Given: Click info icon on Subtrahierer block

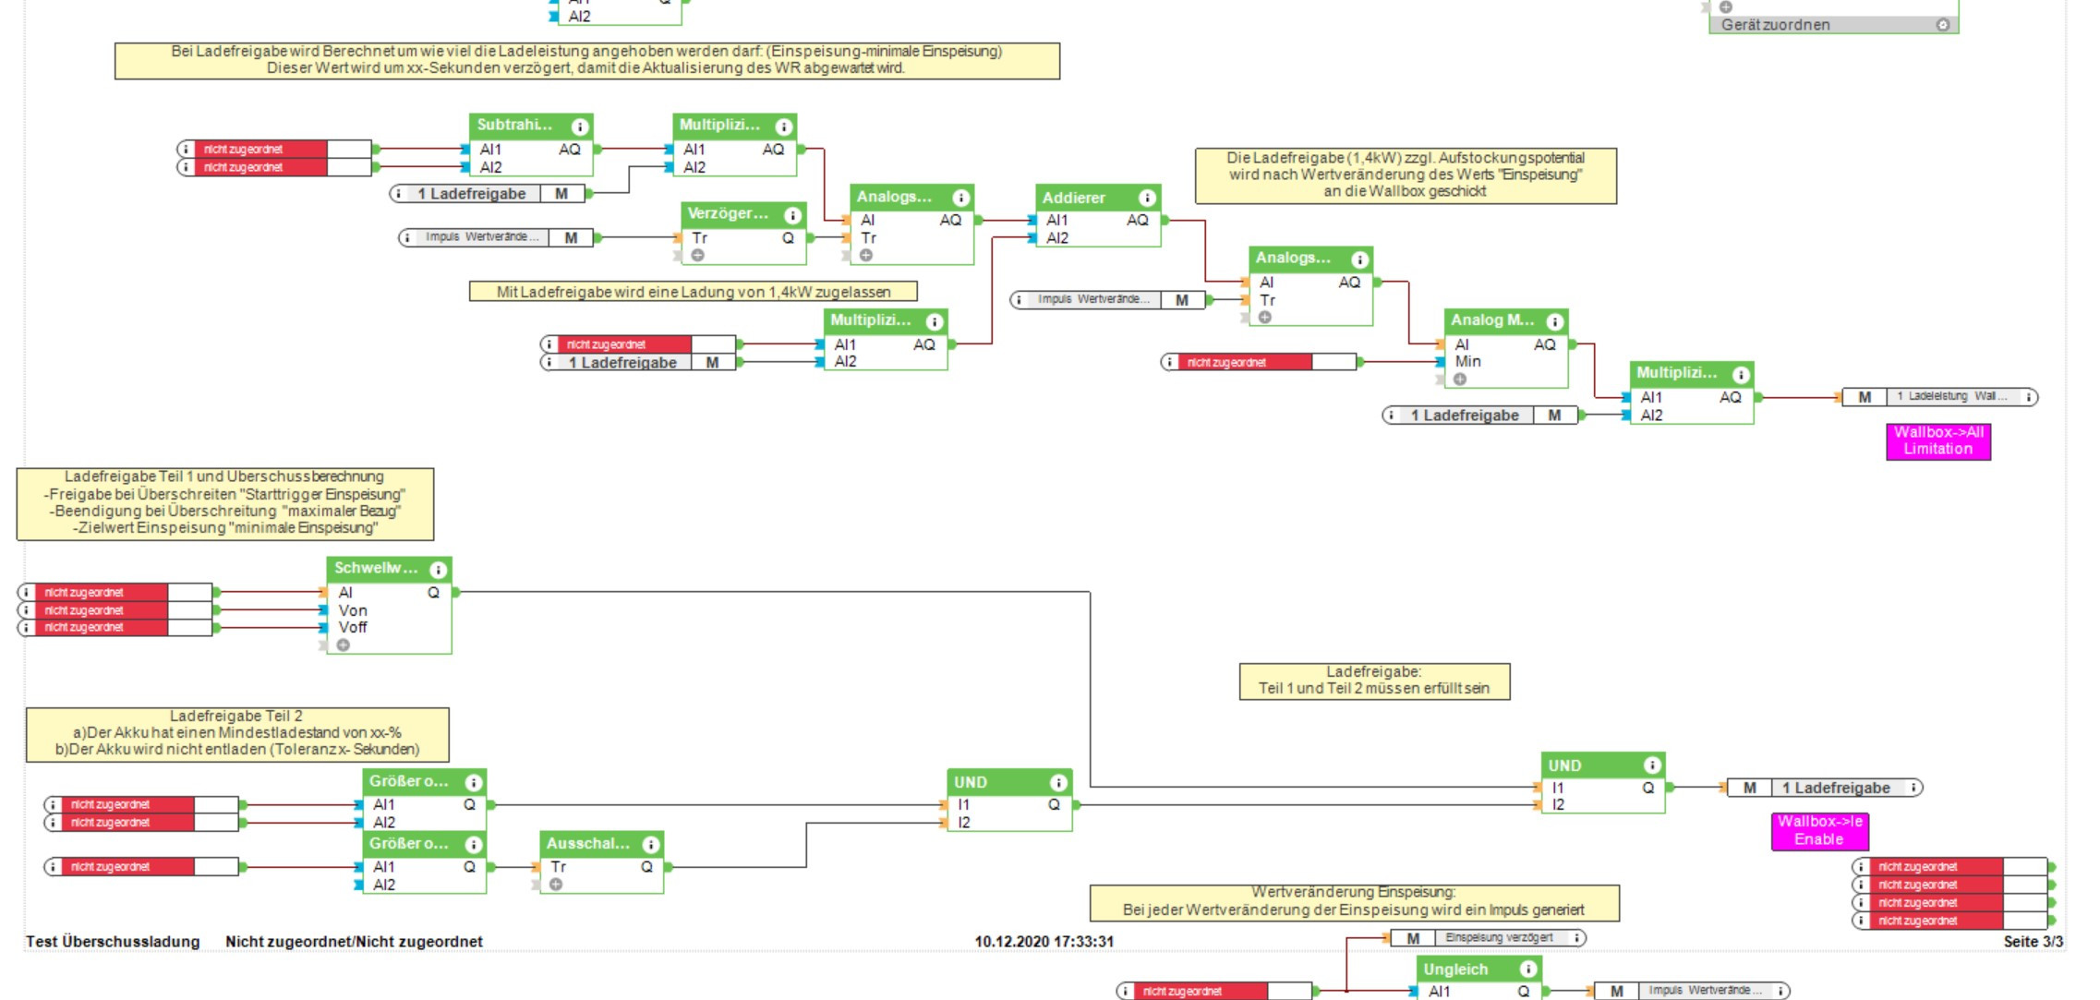Looking at the screenshot, I should coord(579,127).
